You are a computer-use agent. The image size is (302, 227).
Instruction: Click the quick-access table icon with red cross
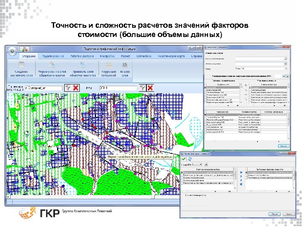coord(28,49)
